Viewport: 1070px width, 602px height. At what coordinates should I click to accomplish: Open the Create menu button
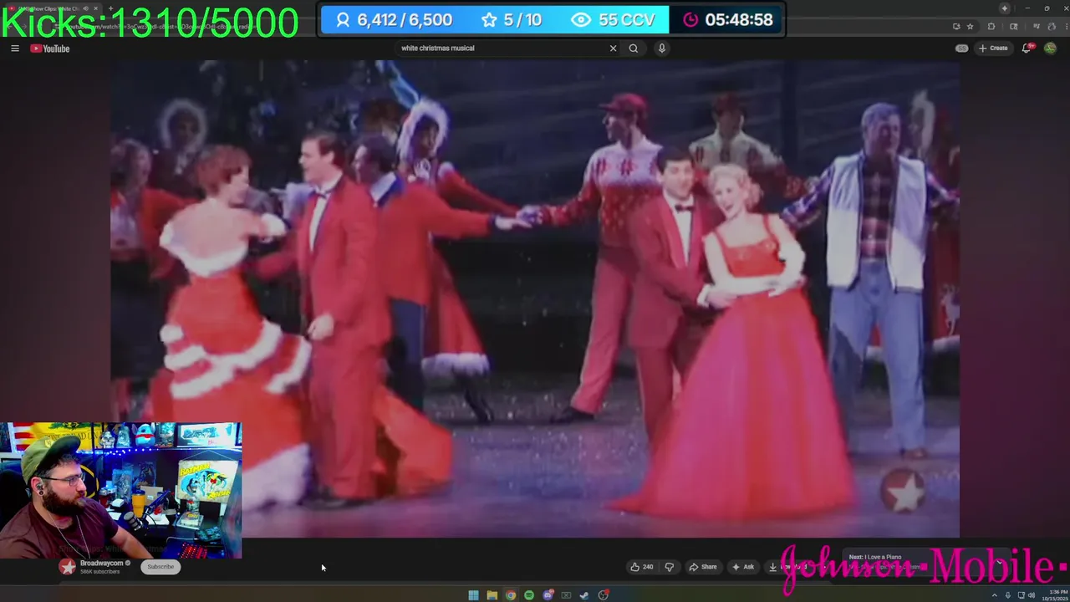click(993, 48)
